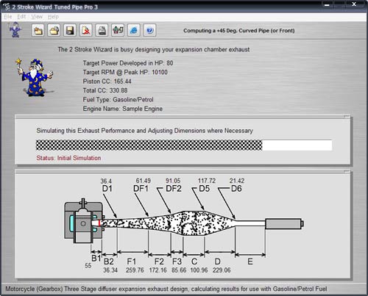368x296 pixels.
Task: Click 'Computing a +45 Deg. Curved Pipe' header text
Action: coord(239,31)
